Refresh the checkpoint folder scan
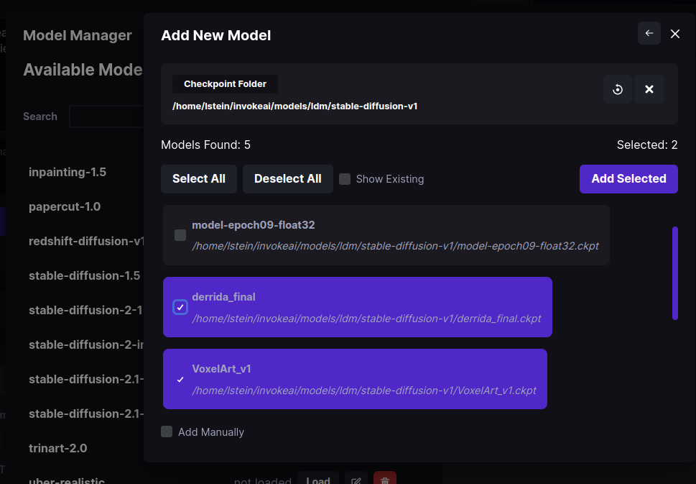The image size is (696, 484). (618, 89)
